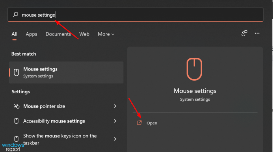The width and height of the screenshot is (273, 152).
Task: Expand the Mouse pointer size chevron
Action: (115, 106)
